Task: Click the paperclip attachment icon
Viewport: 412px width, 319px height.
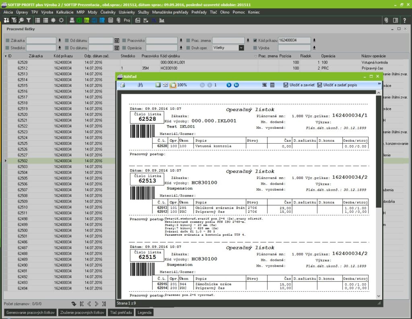Action: point(118,20)
